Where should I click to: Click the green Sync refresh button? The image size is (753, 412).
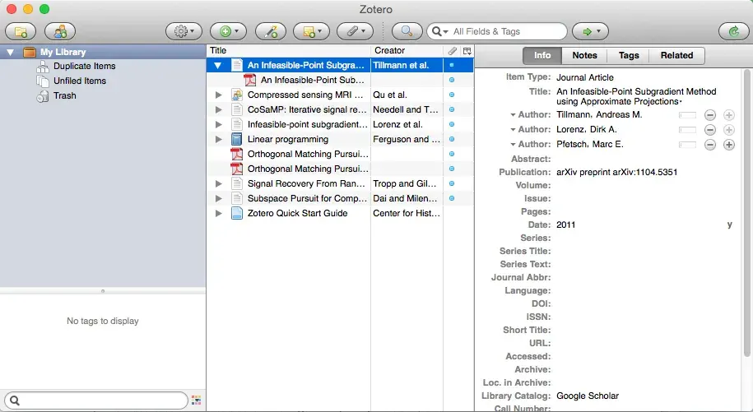click(x=732, y=31)
